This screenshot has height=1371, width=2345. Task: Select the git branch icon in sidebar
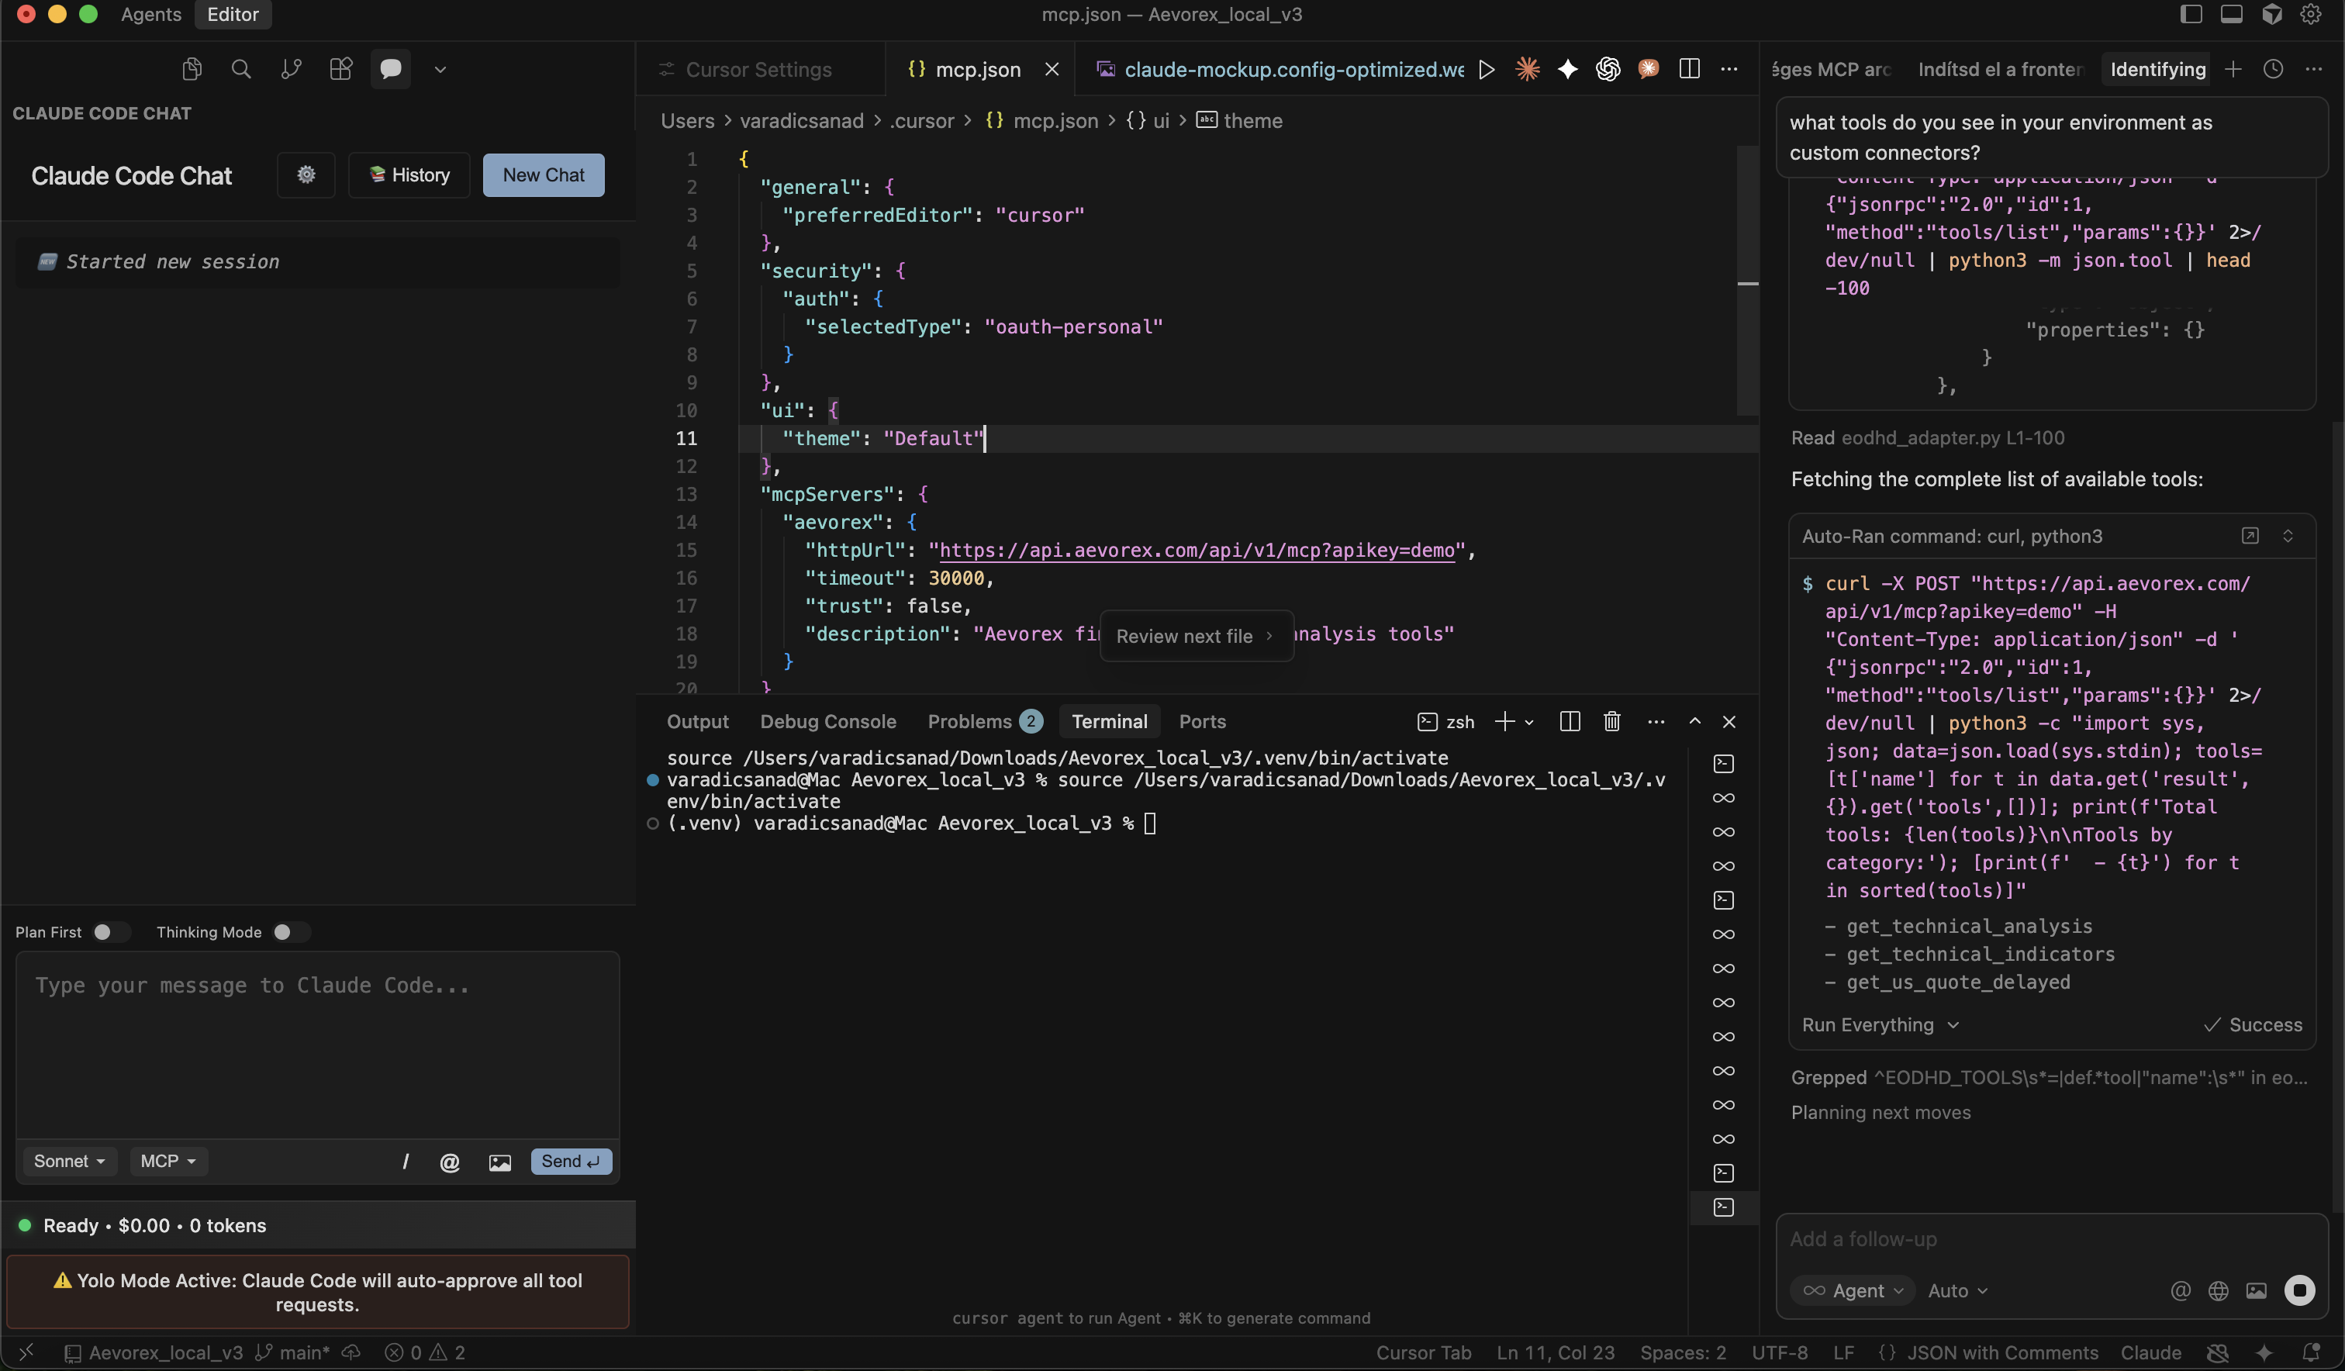point(290,68)
